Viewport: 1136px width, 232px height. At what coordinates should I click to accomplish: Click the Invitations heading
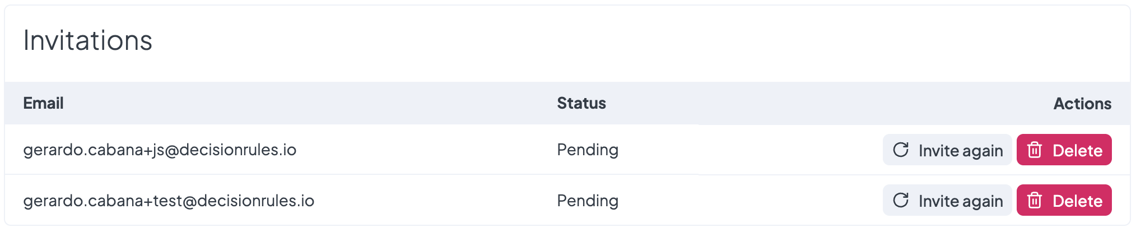88,41
